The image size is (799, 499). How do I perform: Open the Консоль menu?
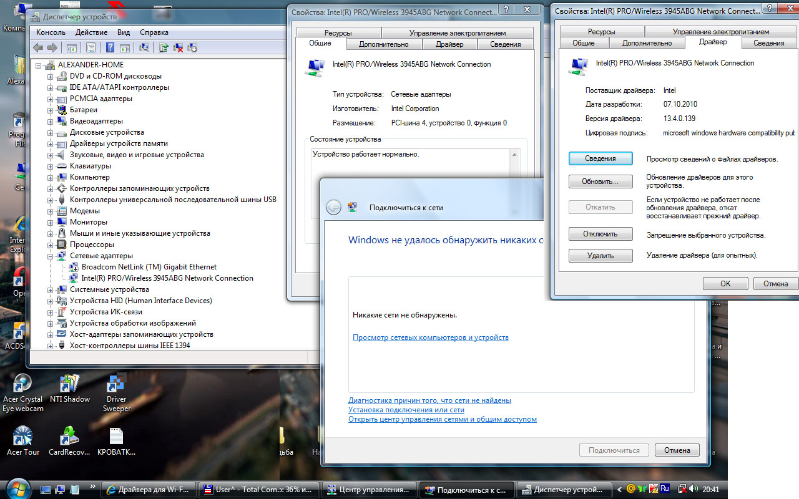pyautogui.click(x=51, y=32)
